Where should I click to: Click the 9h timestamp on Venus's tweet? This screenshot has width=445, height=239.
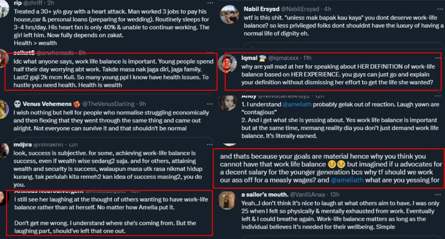click(142, 104)
